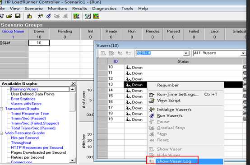Select Initialize Vuser/s in the context menu

pyautogui.click(x=185, y=110)
